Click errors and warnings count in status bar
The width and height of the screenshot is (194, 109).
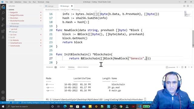tap(15, 103)
